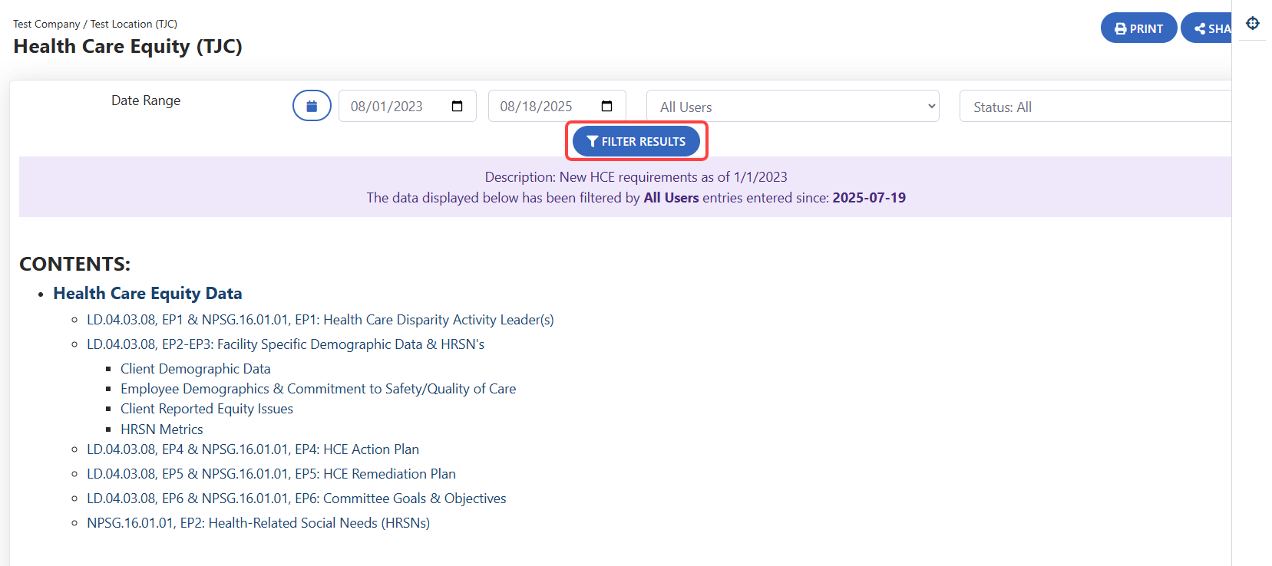Open Client Reported Equity Issues link

pyautogui.click(x=206, y=409)
